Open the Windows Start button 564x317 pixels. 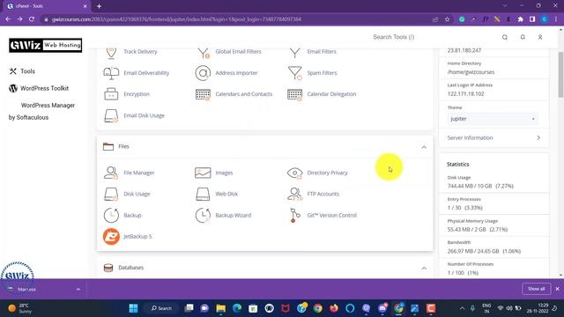coord(133,308)
